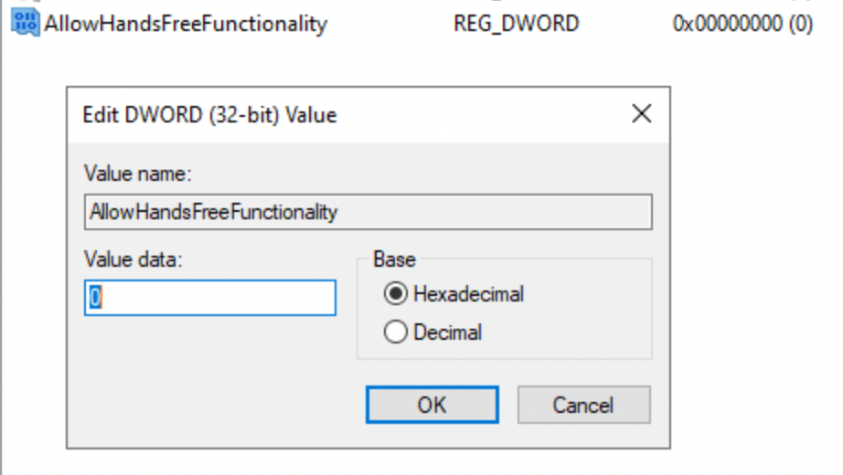This screenshot has width=843, height=475.
Task: Click the 0x00000000 (0) data cell
Action: coord(742,24)
